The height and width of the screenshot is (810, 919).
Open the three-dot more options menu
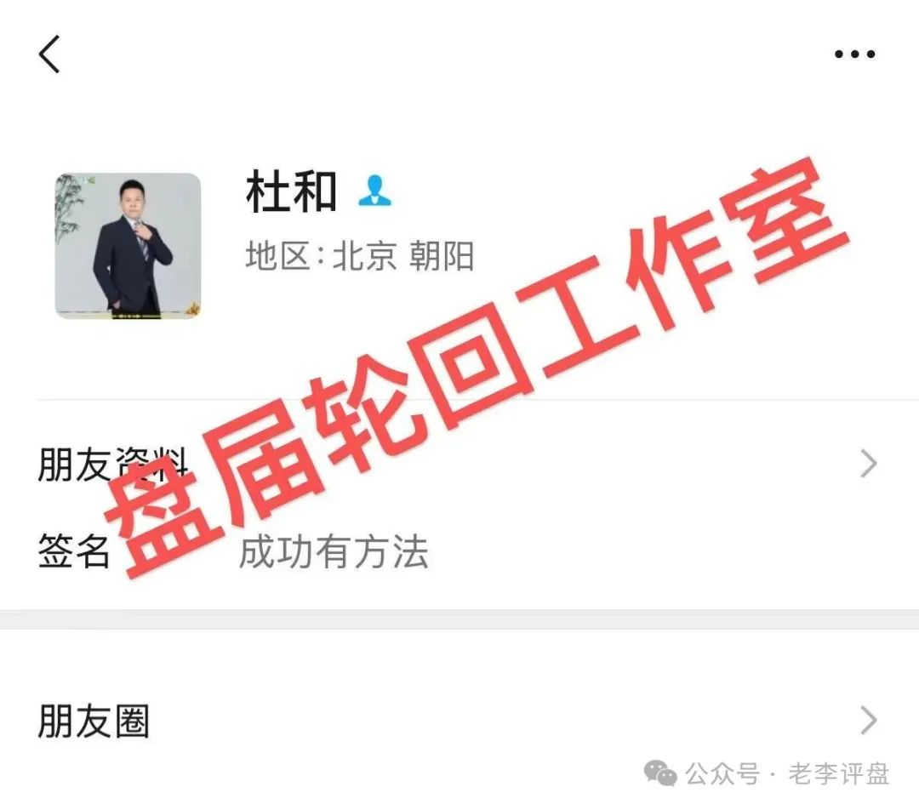(x=854, y=54)
